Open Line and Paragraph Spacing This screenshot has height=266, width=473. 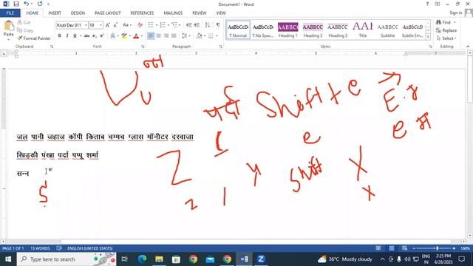186,36
